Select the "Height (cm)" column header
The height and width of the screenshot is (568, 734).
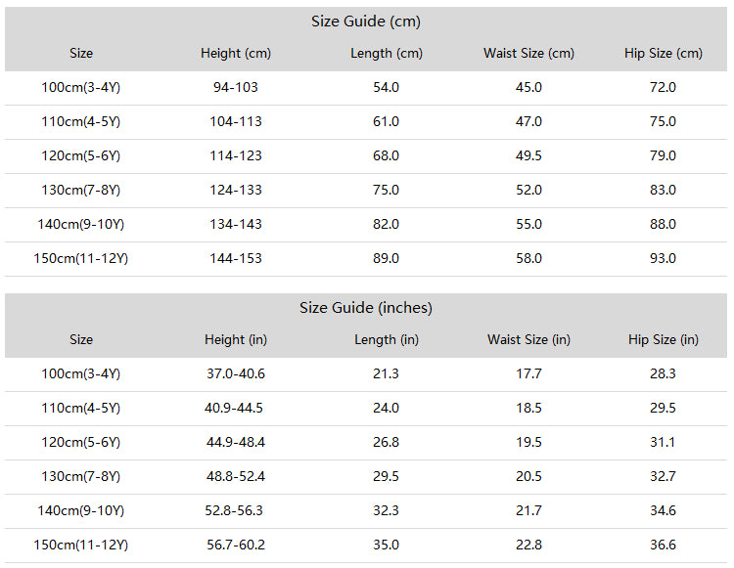click(236, 53)
